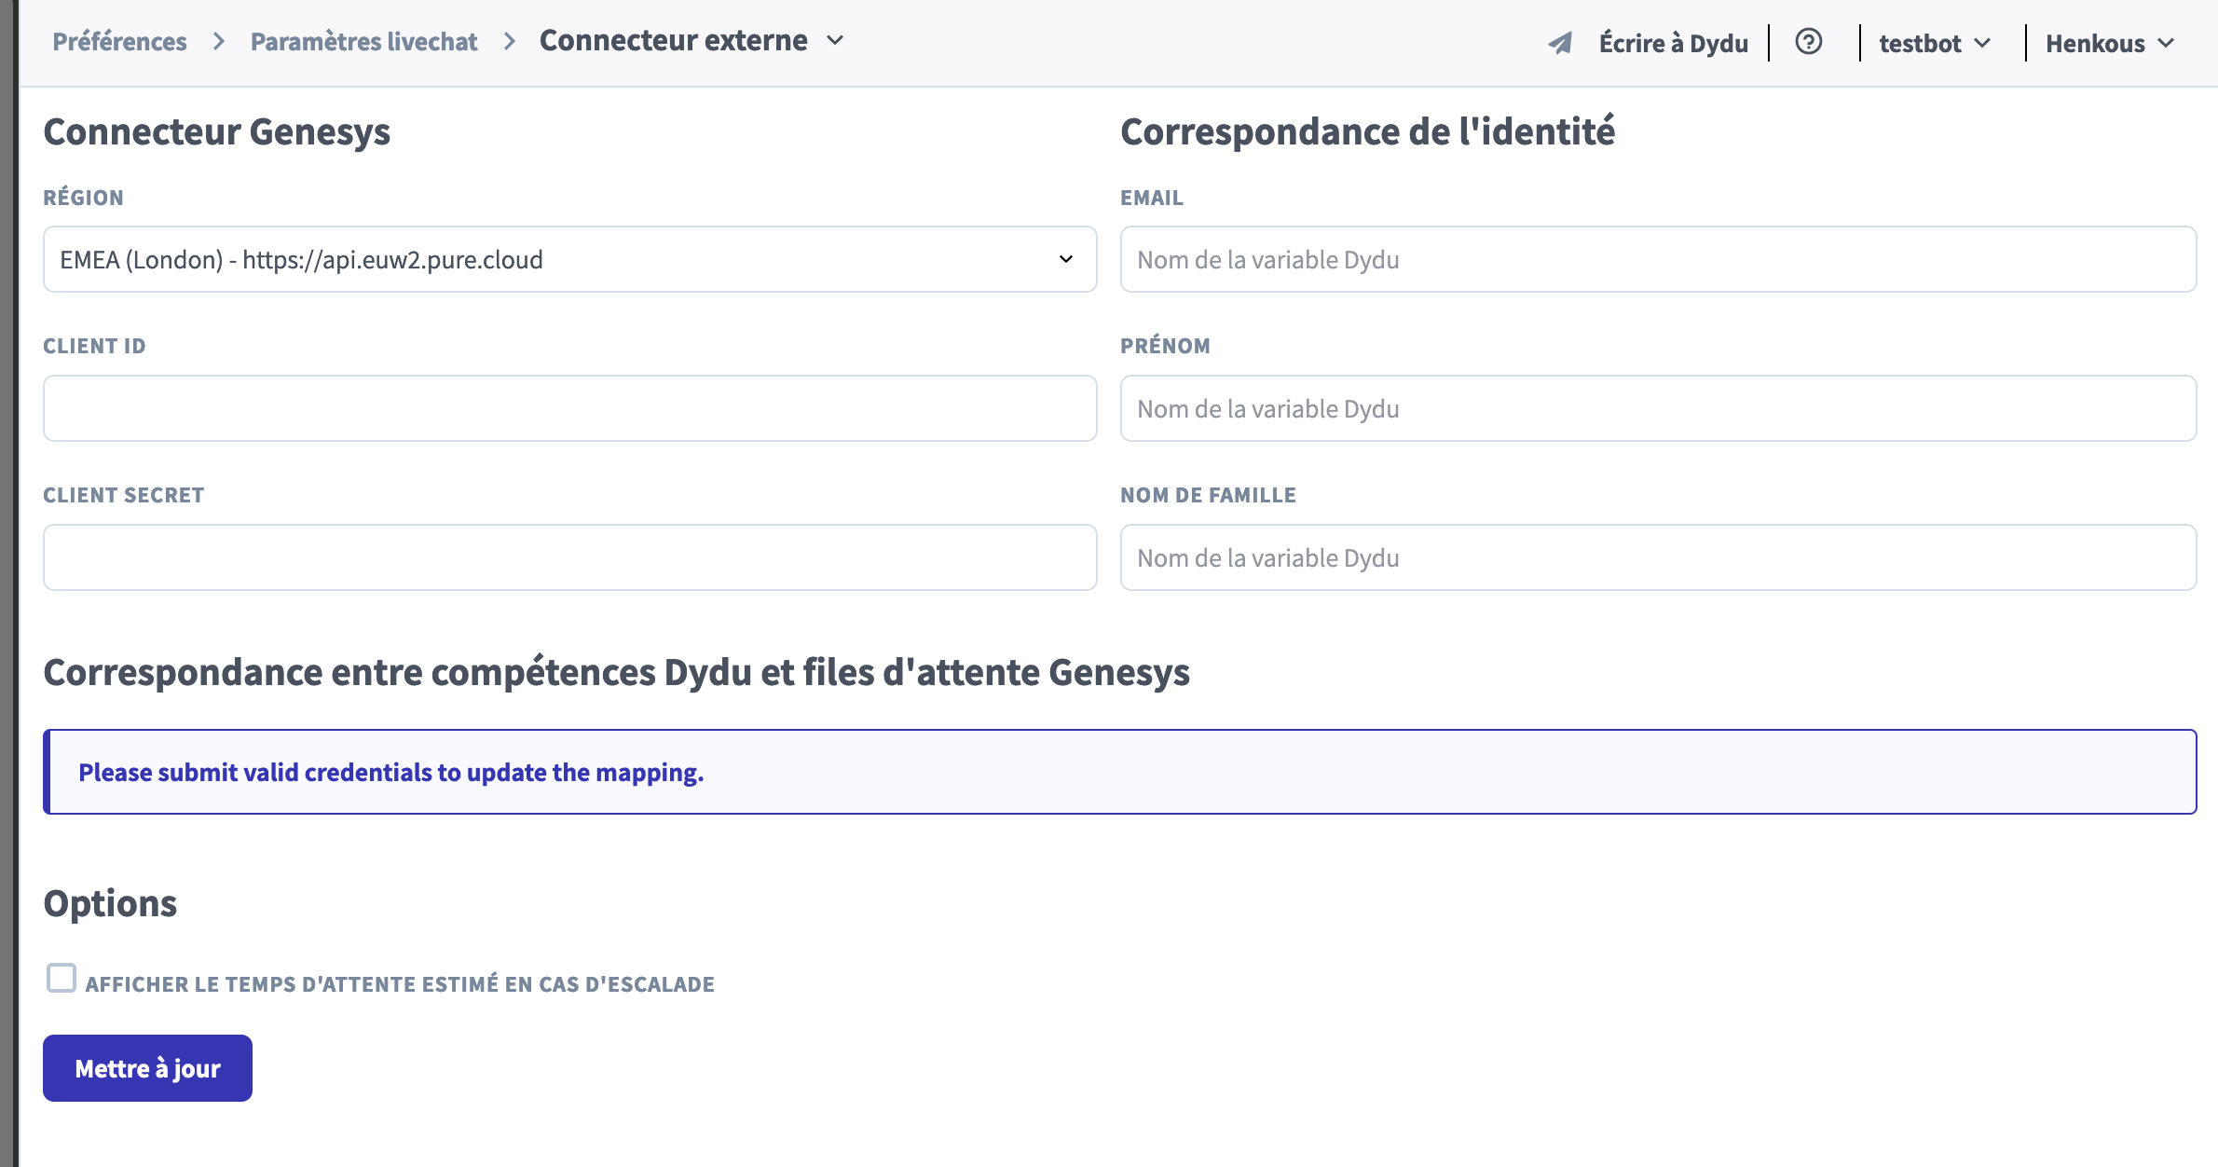Screen dimensions: 2218x1167
Task: Click the Mettre à jour button
Action: tap(147, 1068)
